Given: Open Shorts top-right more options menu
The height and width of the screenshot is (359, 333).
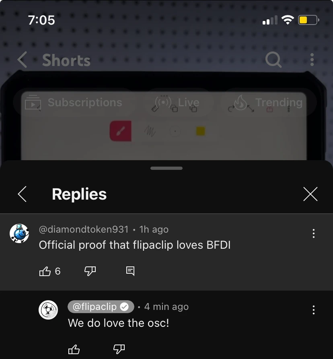Looking at the screenshot, I should point(312,60).
